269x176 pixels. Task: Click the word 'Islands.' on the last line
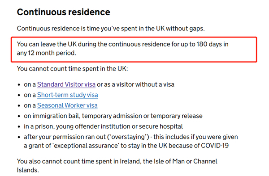(x=28, y=170)
